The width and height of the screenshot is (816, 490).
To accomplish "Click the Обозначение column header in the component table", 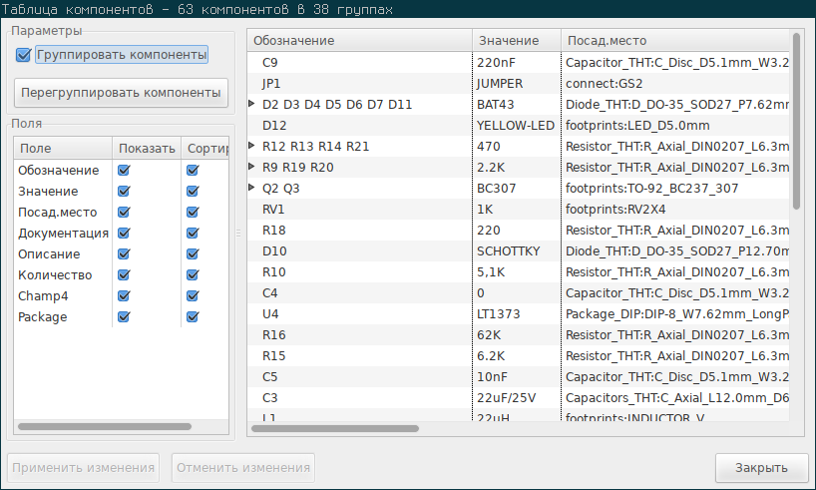I will coord(359,41).
